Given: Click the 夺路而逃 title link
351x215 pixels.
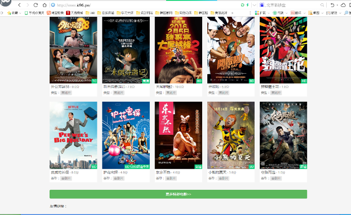Looking at the screenshot, I should [x=268, y=173].
